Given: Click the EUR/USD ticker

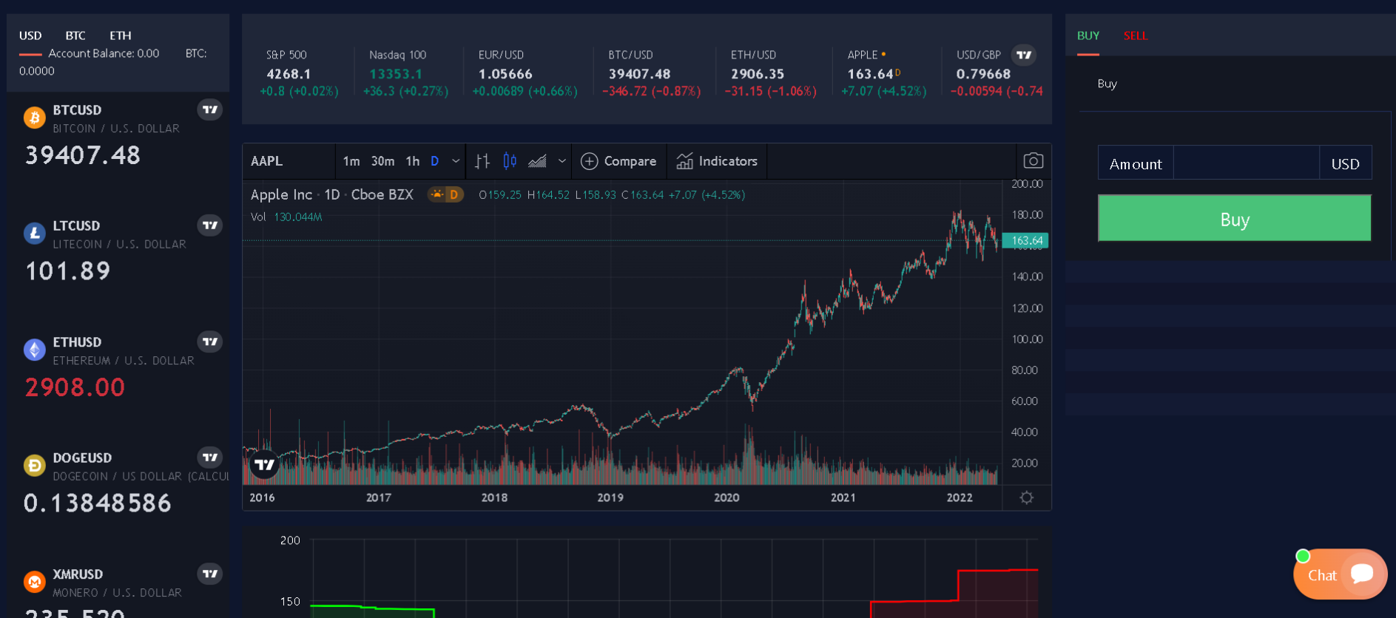Looking at the screenshot, I should click(x=525, y=72).
